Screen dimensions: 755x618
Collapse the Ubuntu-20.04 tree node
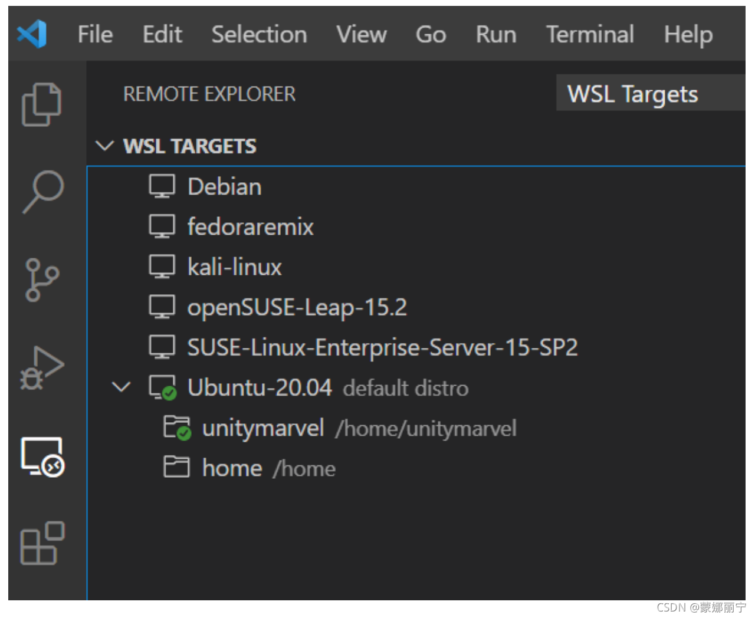(x=122, y=387)
